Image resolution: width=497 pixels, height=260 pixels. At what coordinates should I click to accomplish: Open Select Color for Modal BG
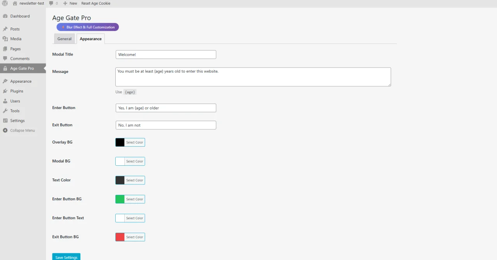tap(135, 161)
